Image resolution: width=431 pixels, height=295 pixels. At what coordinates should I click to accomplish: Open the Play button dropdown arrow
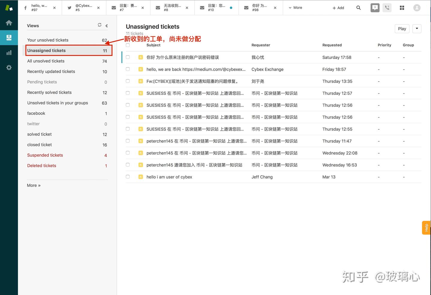pyautogui.click(x=417, y=28)
